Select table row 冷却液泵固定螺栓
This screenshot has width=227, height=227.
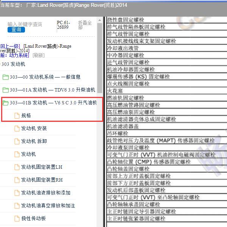166,148
